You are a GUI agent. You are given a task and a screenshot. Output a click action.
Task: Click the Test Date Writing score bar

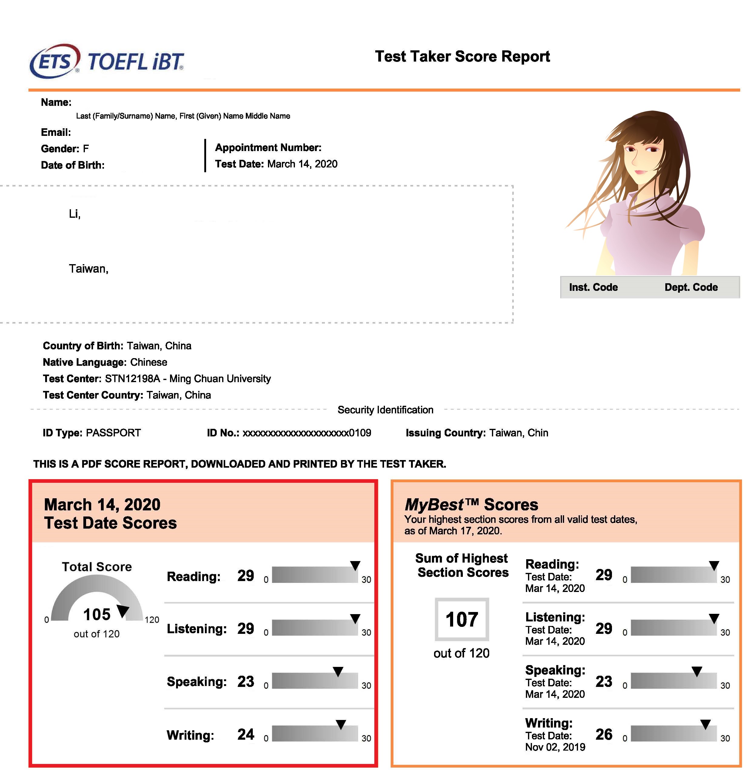[x=315, y=733]
